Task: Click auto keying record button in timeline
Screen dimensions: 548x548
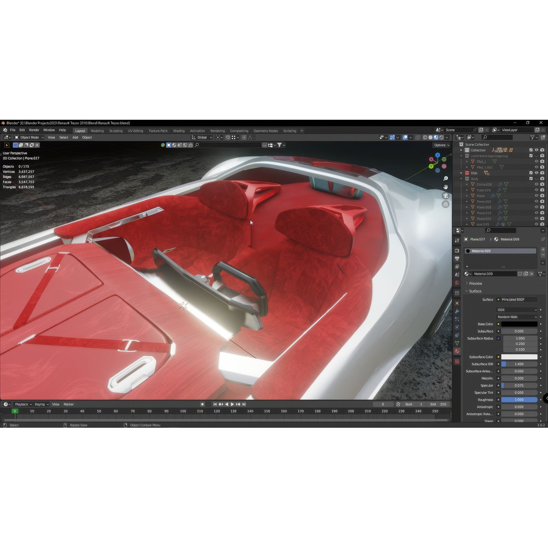Action: coord(202,404)
